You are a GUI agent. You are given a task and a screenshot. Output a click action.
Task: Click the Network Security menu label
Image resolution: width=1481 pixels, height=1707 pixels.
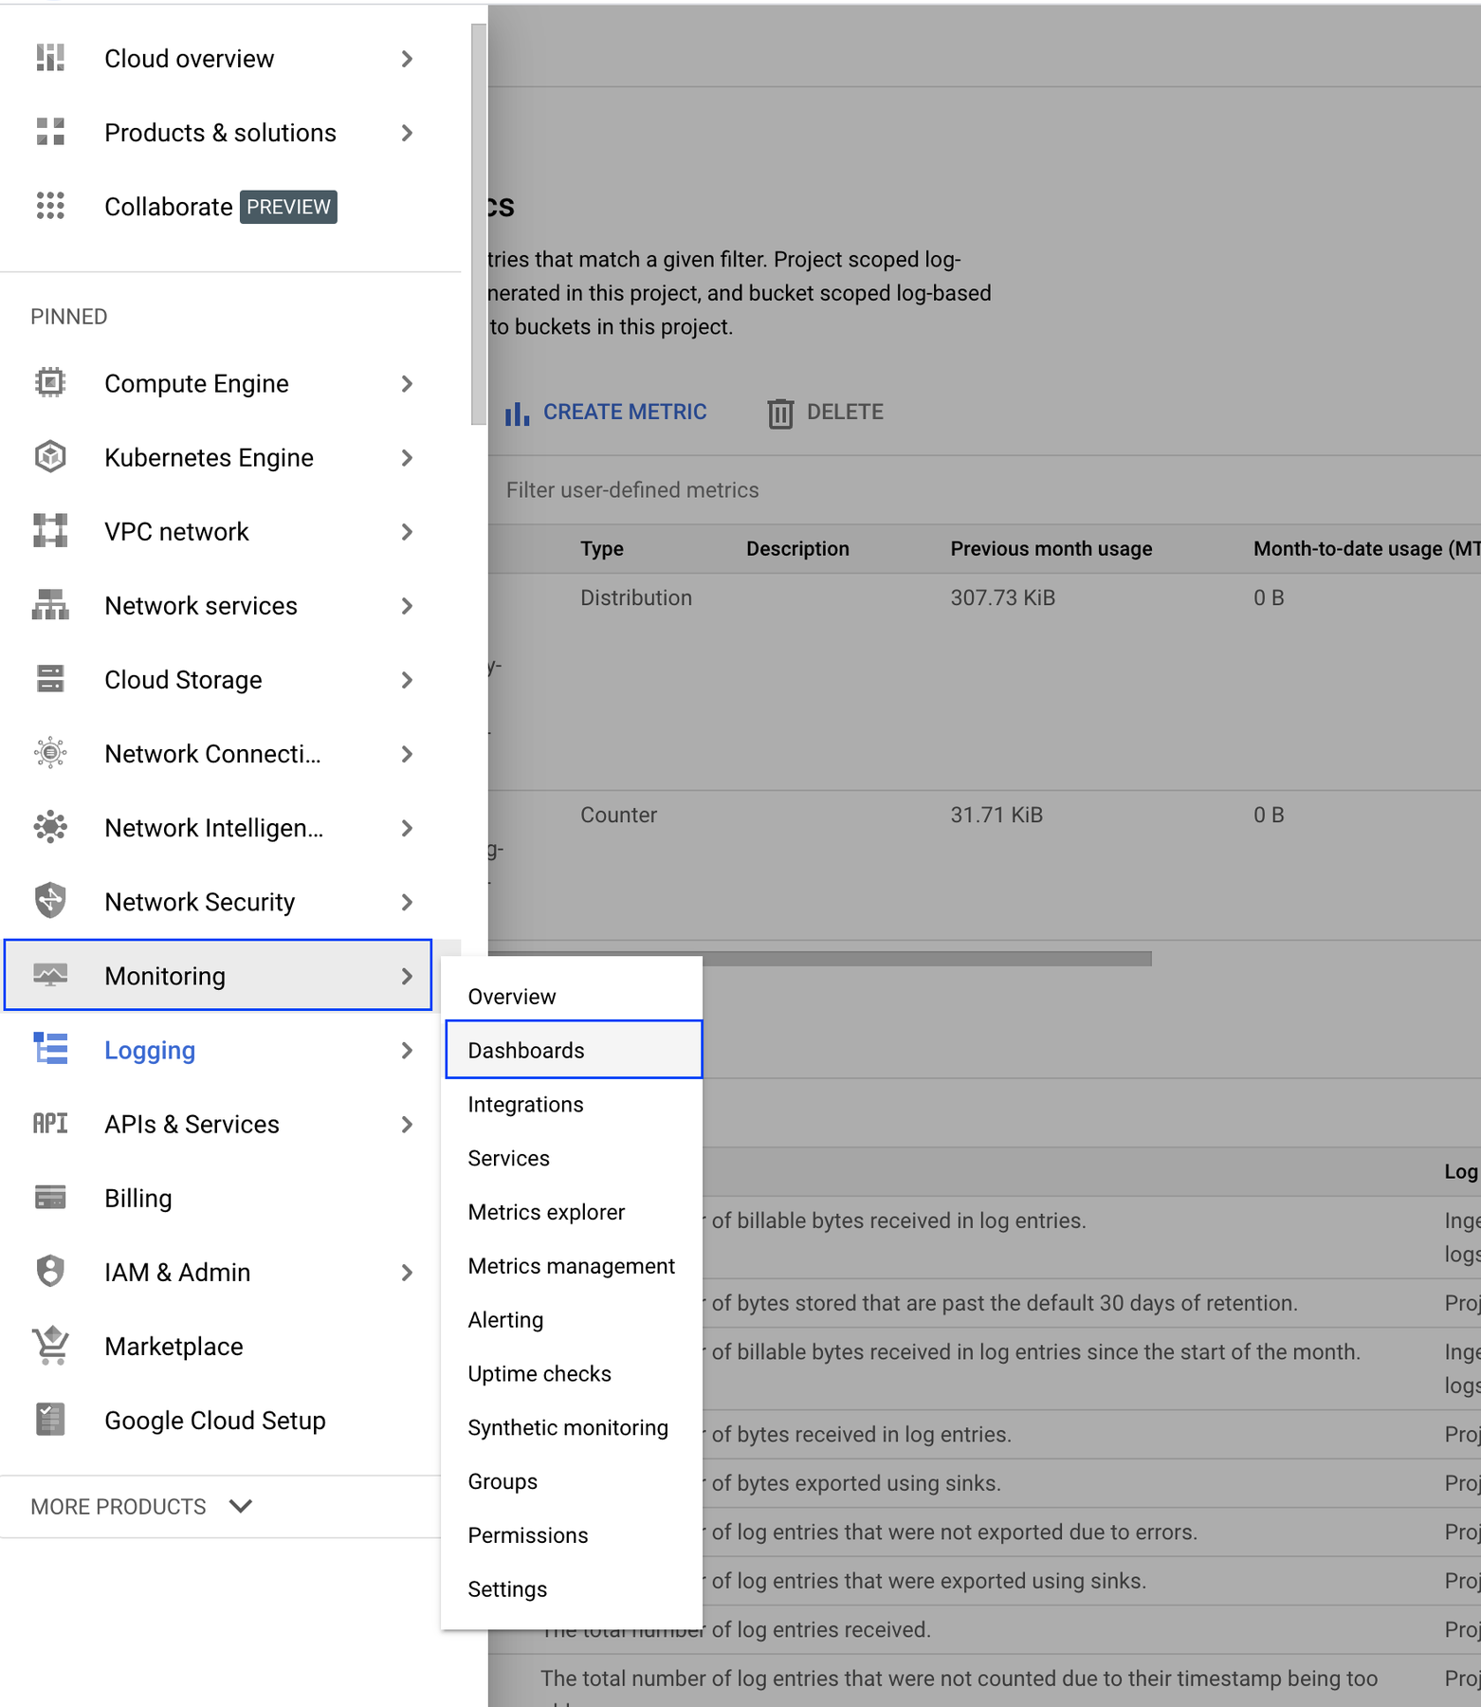(x=200, y=901)
